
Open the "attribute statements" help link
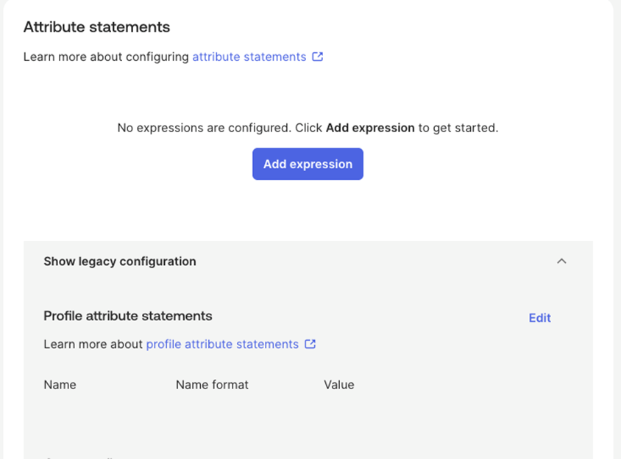pyautogui.click(x=249, y=57)
